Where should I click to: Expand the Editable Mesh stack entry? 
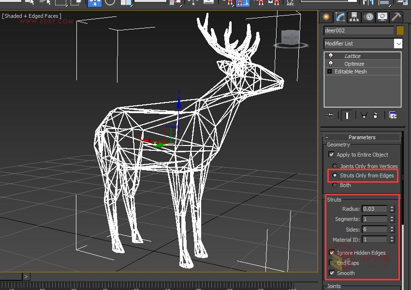[330, 72]
